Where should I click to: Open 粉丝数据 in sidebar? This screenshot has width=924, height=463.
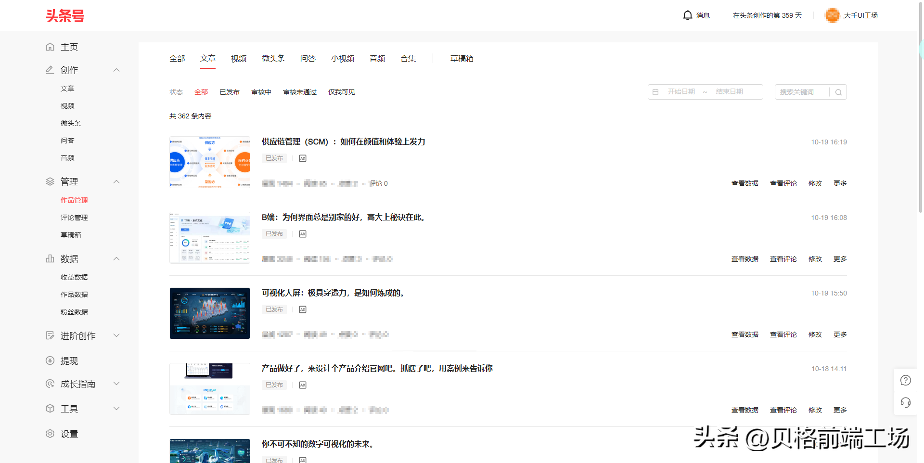coord(74,312)
